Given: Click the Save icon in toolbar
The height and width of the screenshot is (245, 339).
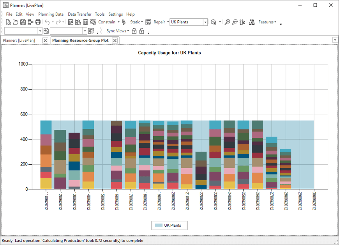Looking at the screenshot, I should [x=23, y=22].
